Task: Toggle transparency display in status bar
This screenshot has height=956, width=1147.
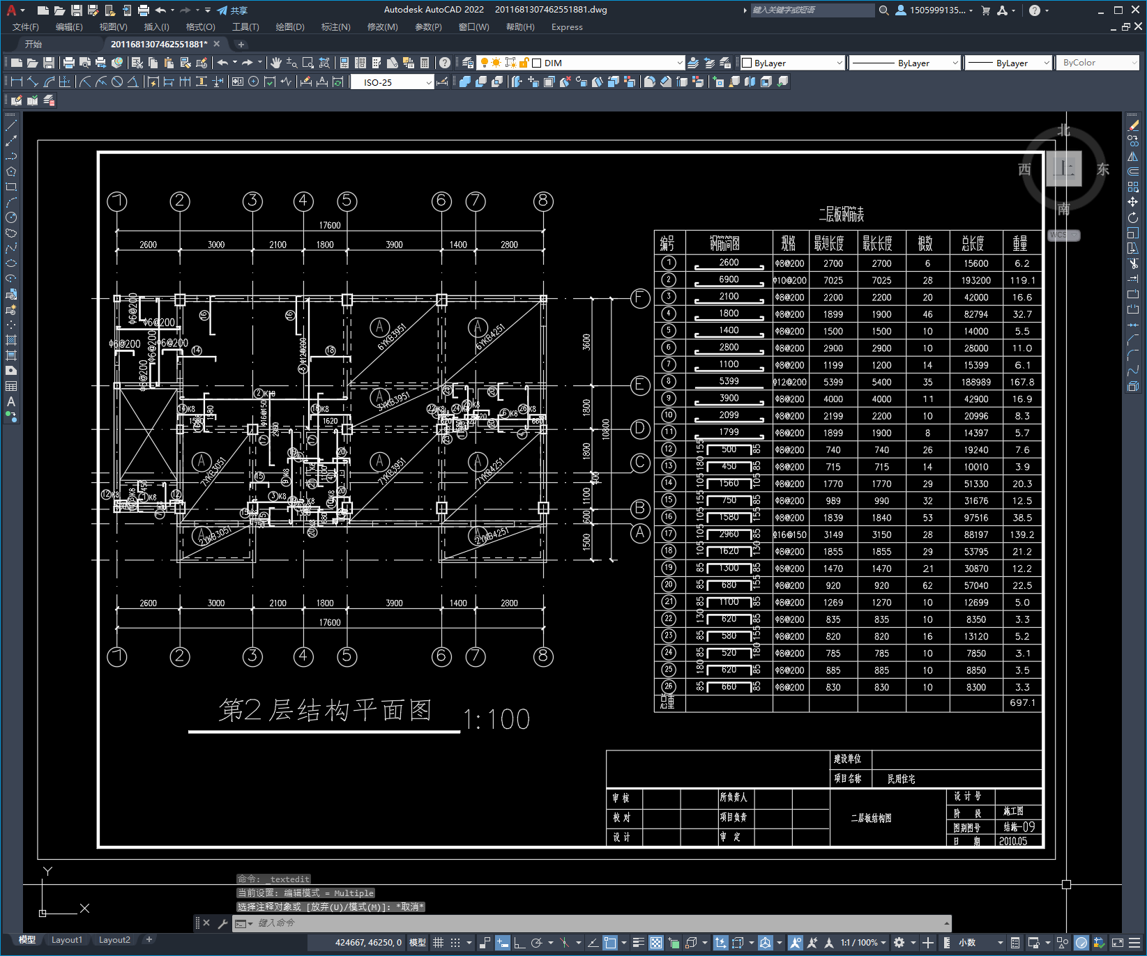Action: [x=656, y=943]
